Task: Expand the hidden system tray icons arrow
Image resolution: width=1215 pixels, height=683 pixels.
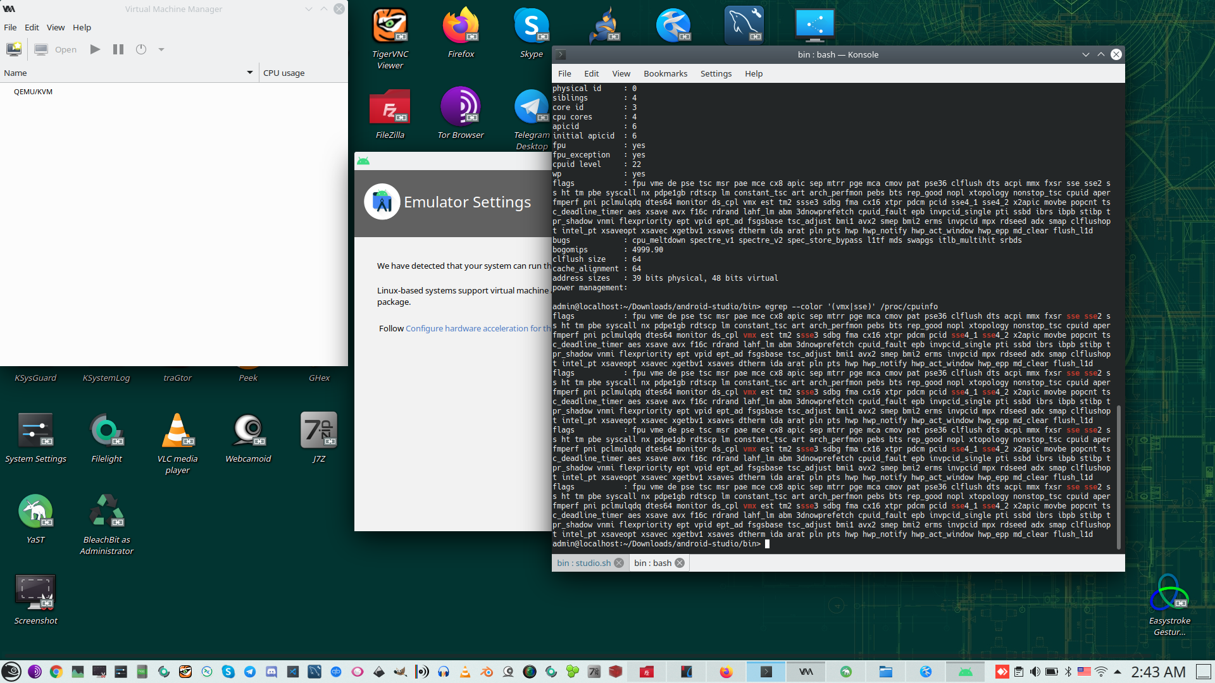Action: (x=1118, y=672)
